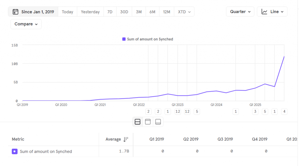The image size is (299, 166).
Task: Click the sort icon next to Average
Action: pyautogui.click(x=126, y=139)
